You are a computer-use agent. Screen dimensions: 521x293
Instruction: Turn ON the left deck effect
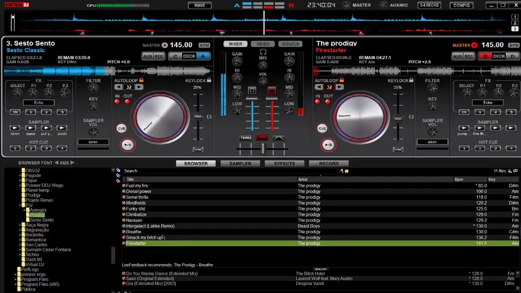click(x=15, y=112)
